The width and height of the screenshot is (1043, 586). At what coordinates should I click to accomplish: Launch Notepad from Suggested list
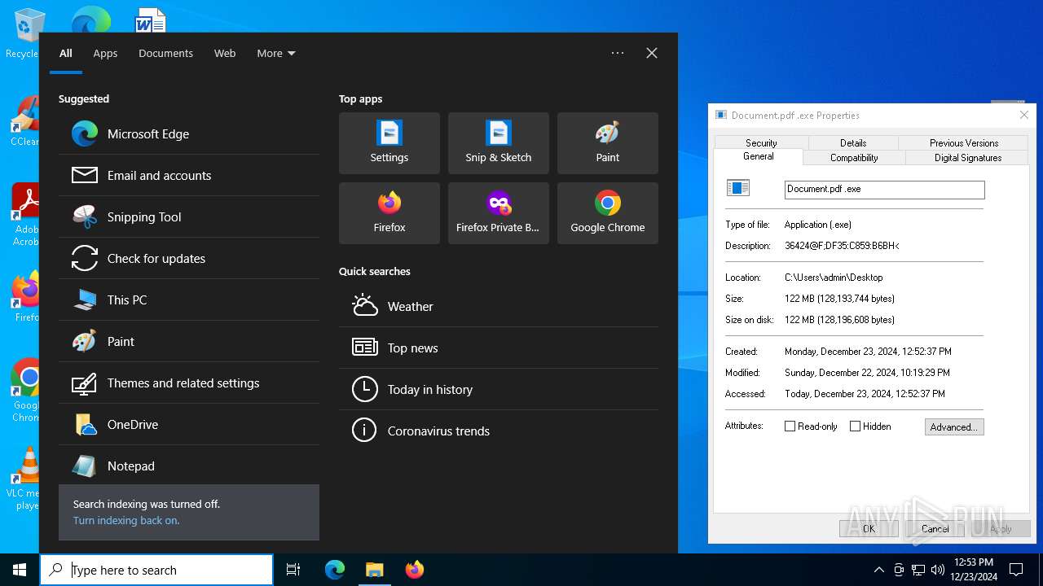click(189, 466)
